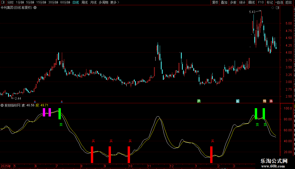Viewport: 295px width, 169px height.
Task: Click the 2.44 low price label
Action: click(18, 98)
